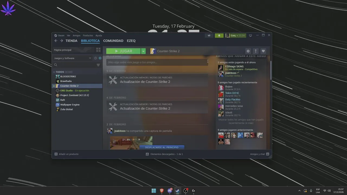The height and width of the screenshot is (195, 347).
Task: Open the Productos menu
Action: (x=88, y=35)
